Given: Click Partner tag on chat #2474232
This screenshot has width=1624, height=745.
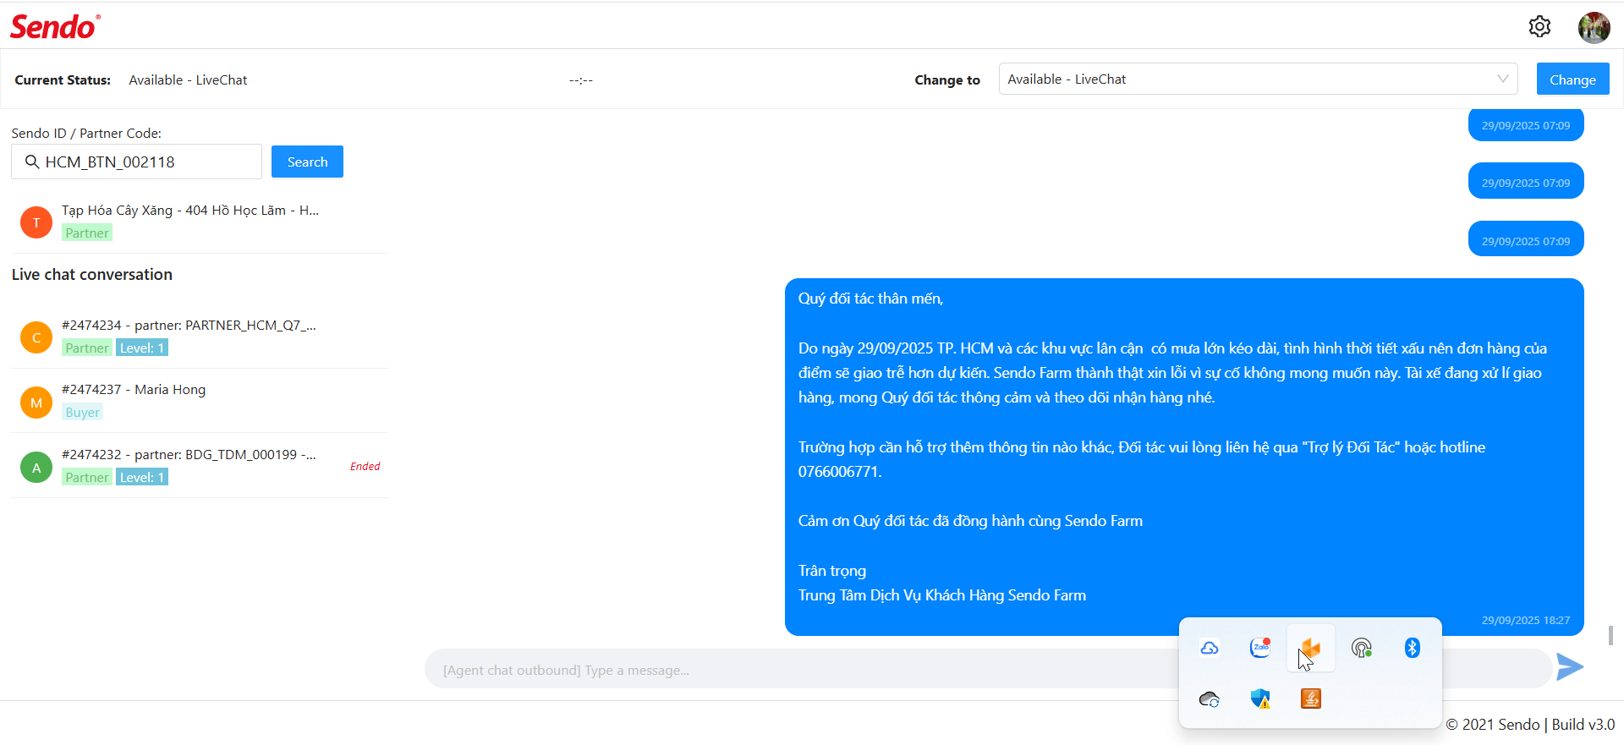Looking at the screenshot, I should point(87,477).
